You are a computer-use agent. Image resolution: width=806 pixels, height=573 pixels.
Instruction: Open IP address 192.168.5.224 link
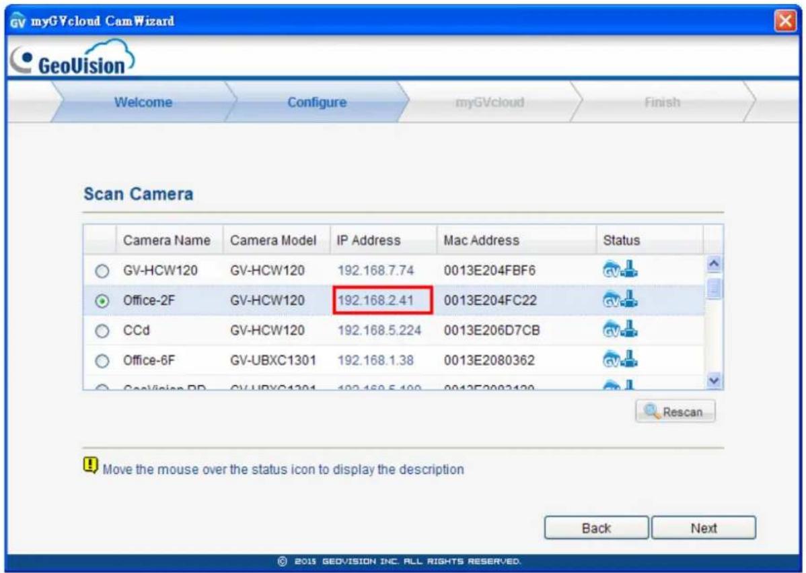click(x=379, y=330)
